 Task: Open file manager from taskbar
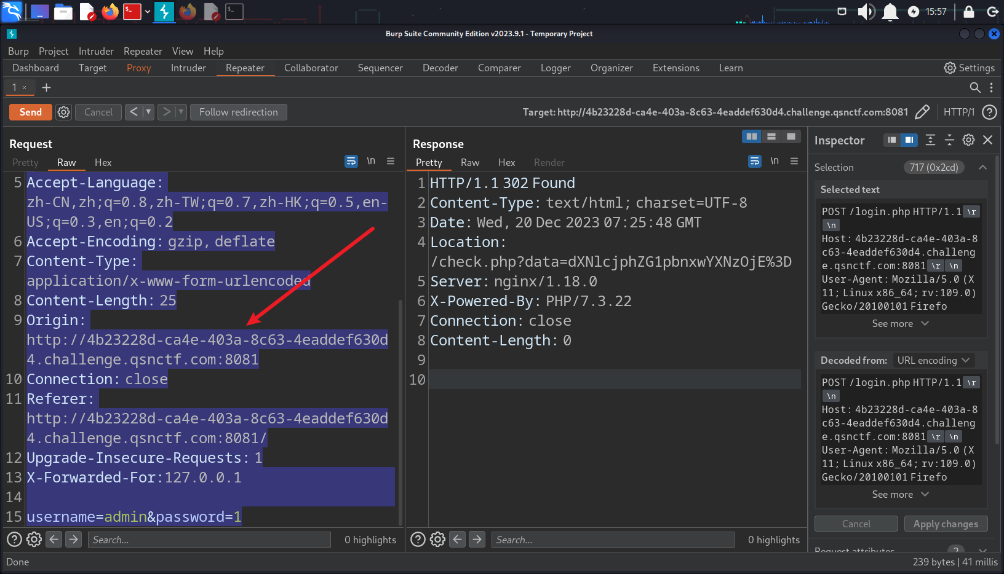[63, 11]
